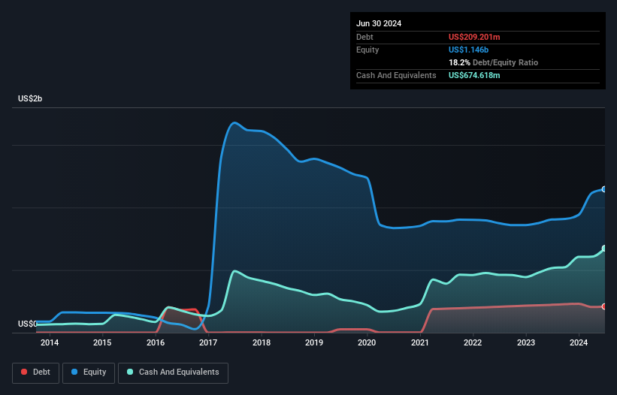Click the US$2b y-axis label
The height and width of the screenshot is (395, 617).
(x=30, y=98)
